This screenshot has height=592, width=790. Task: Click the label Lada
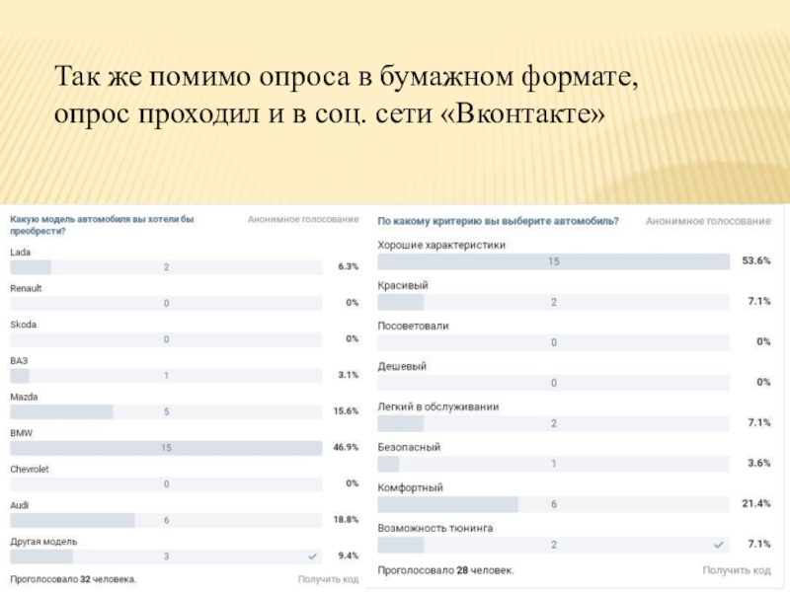tap(20, 253)
